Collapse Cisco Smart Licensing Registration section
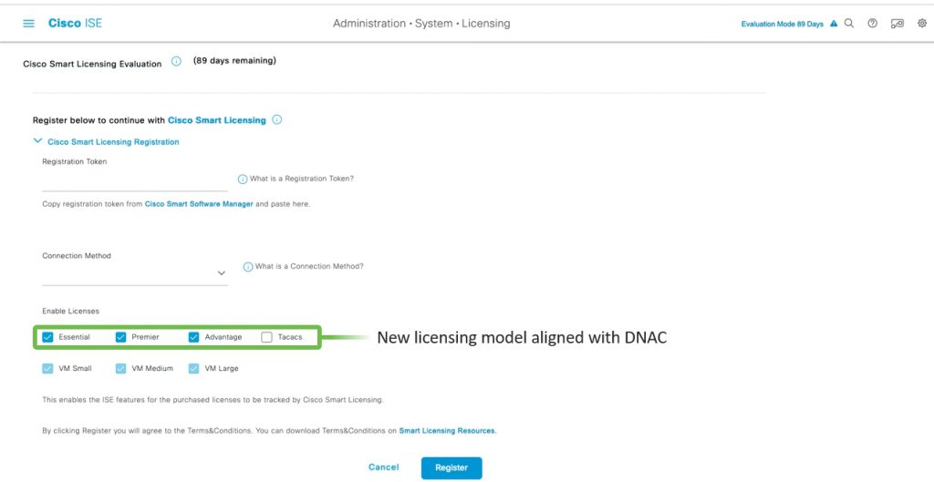Viewport: 934px width, 482px height. (37, 141)
